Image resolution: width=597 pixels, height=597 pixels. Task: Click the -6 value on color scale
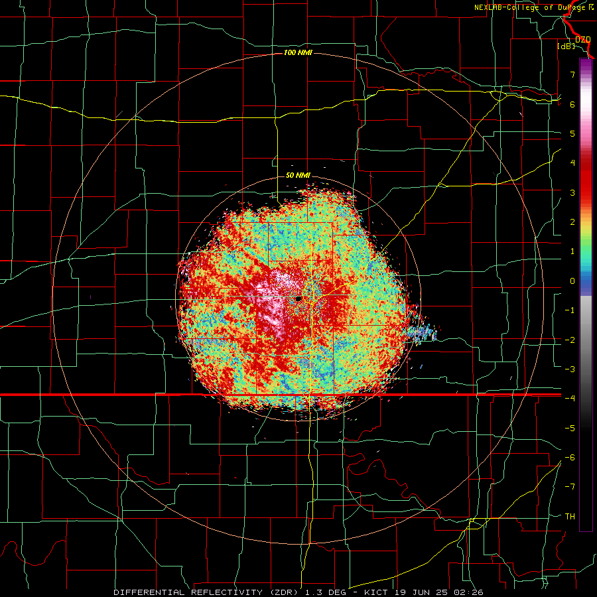point(570,458)
